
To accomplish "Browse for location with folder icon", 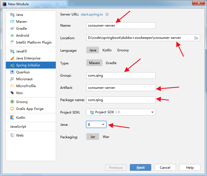I will pos(196,38).
